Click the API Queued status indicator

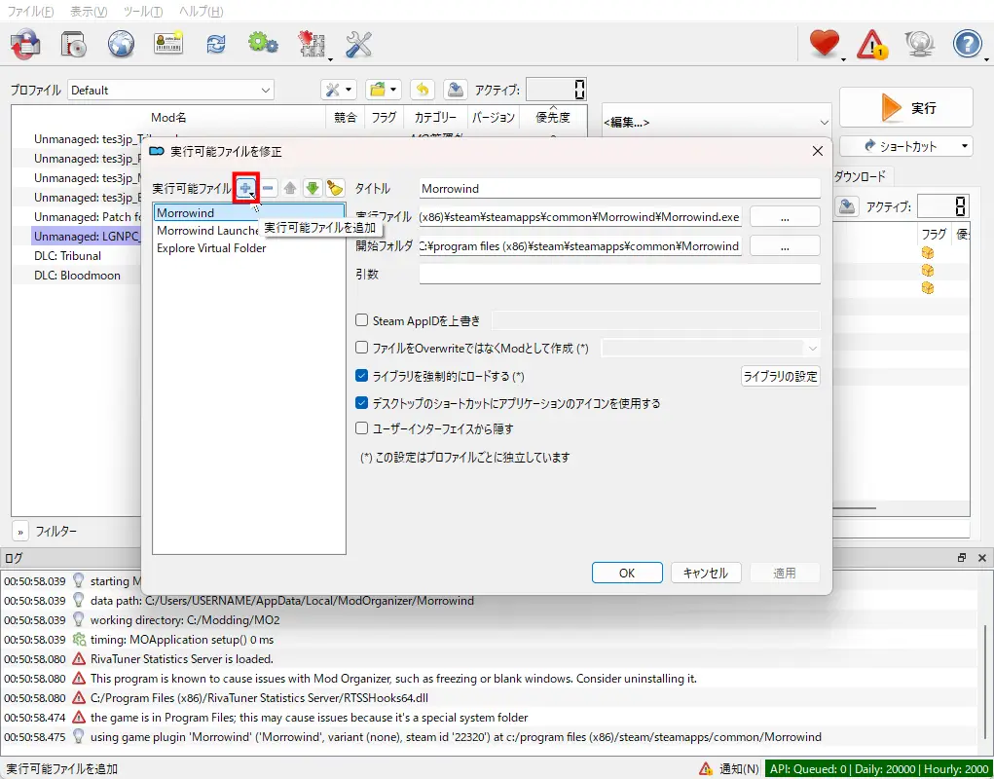click(x=878, y=769)
